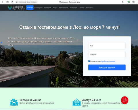Click the rightmost browser toolbar icon

tap(133, 2)
